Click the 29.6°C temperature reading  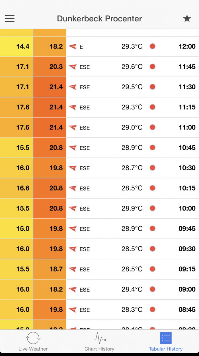click(132, 67)
